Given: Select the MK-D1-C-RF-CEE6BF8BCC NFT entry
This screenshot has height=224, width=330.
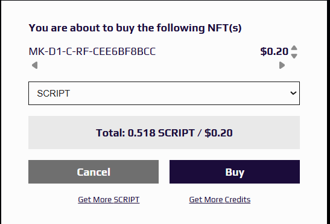Looking at the screenshot, I should tap(92, 52).
